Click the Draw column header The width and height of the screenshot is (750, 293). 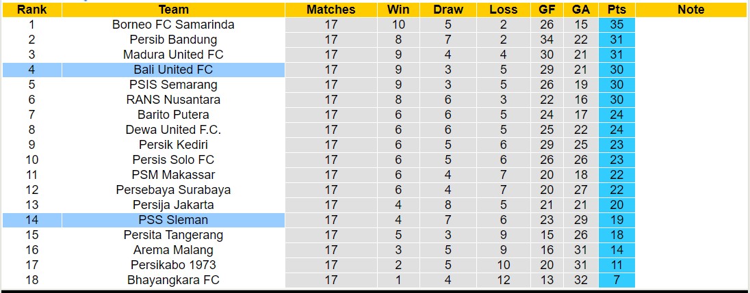[448, 10]
